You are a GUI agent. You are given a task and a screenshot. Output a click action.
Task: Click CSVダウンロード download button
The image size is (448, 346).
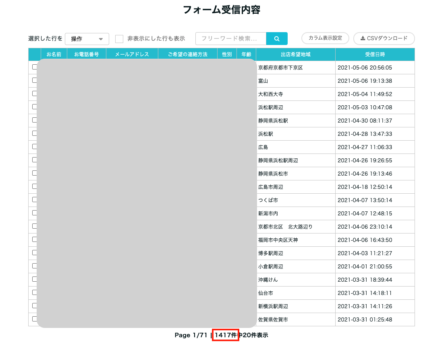[384, 39]
